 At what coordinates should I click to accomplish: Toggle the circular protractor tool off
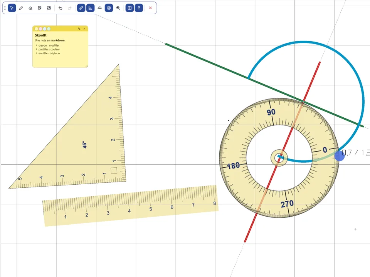click(109, 8)
